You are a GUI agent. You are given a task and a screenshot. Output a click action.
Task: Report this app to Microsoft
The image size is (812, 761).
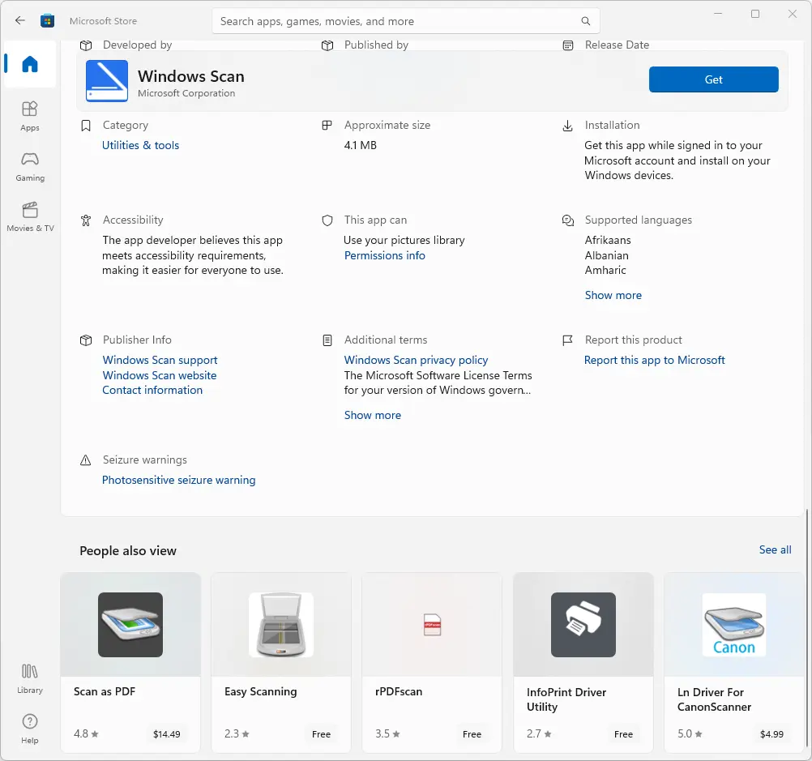tap(654, 360)
